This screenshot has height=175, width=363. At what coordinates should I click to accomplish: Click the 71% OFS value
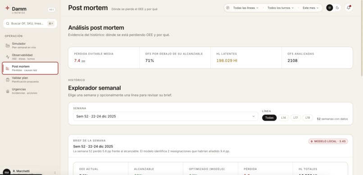pyautogui.click(x=150, y=61)
